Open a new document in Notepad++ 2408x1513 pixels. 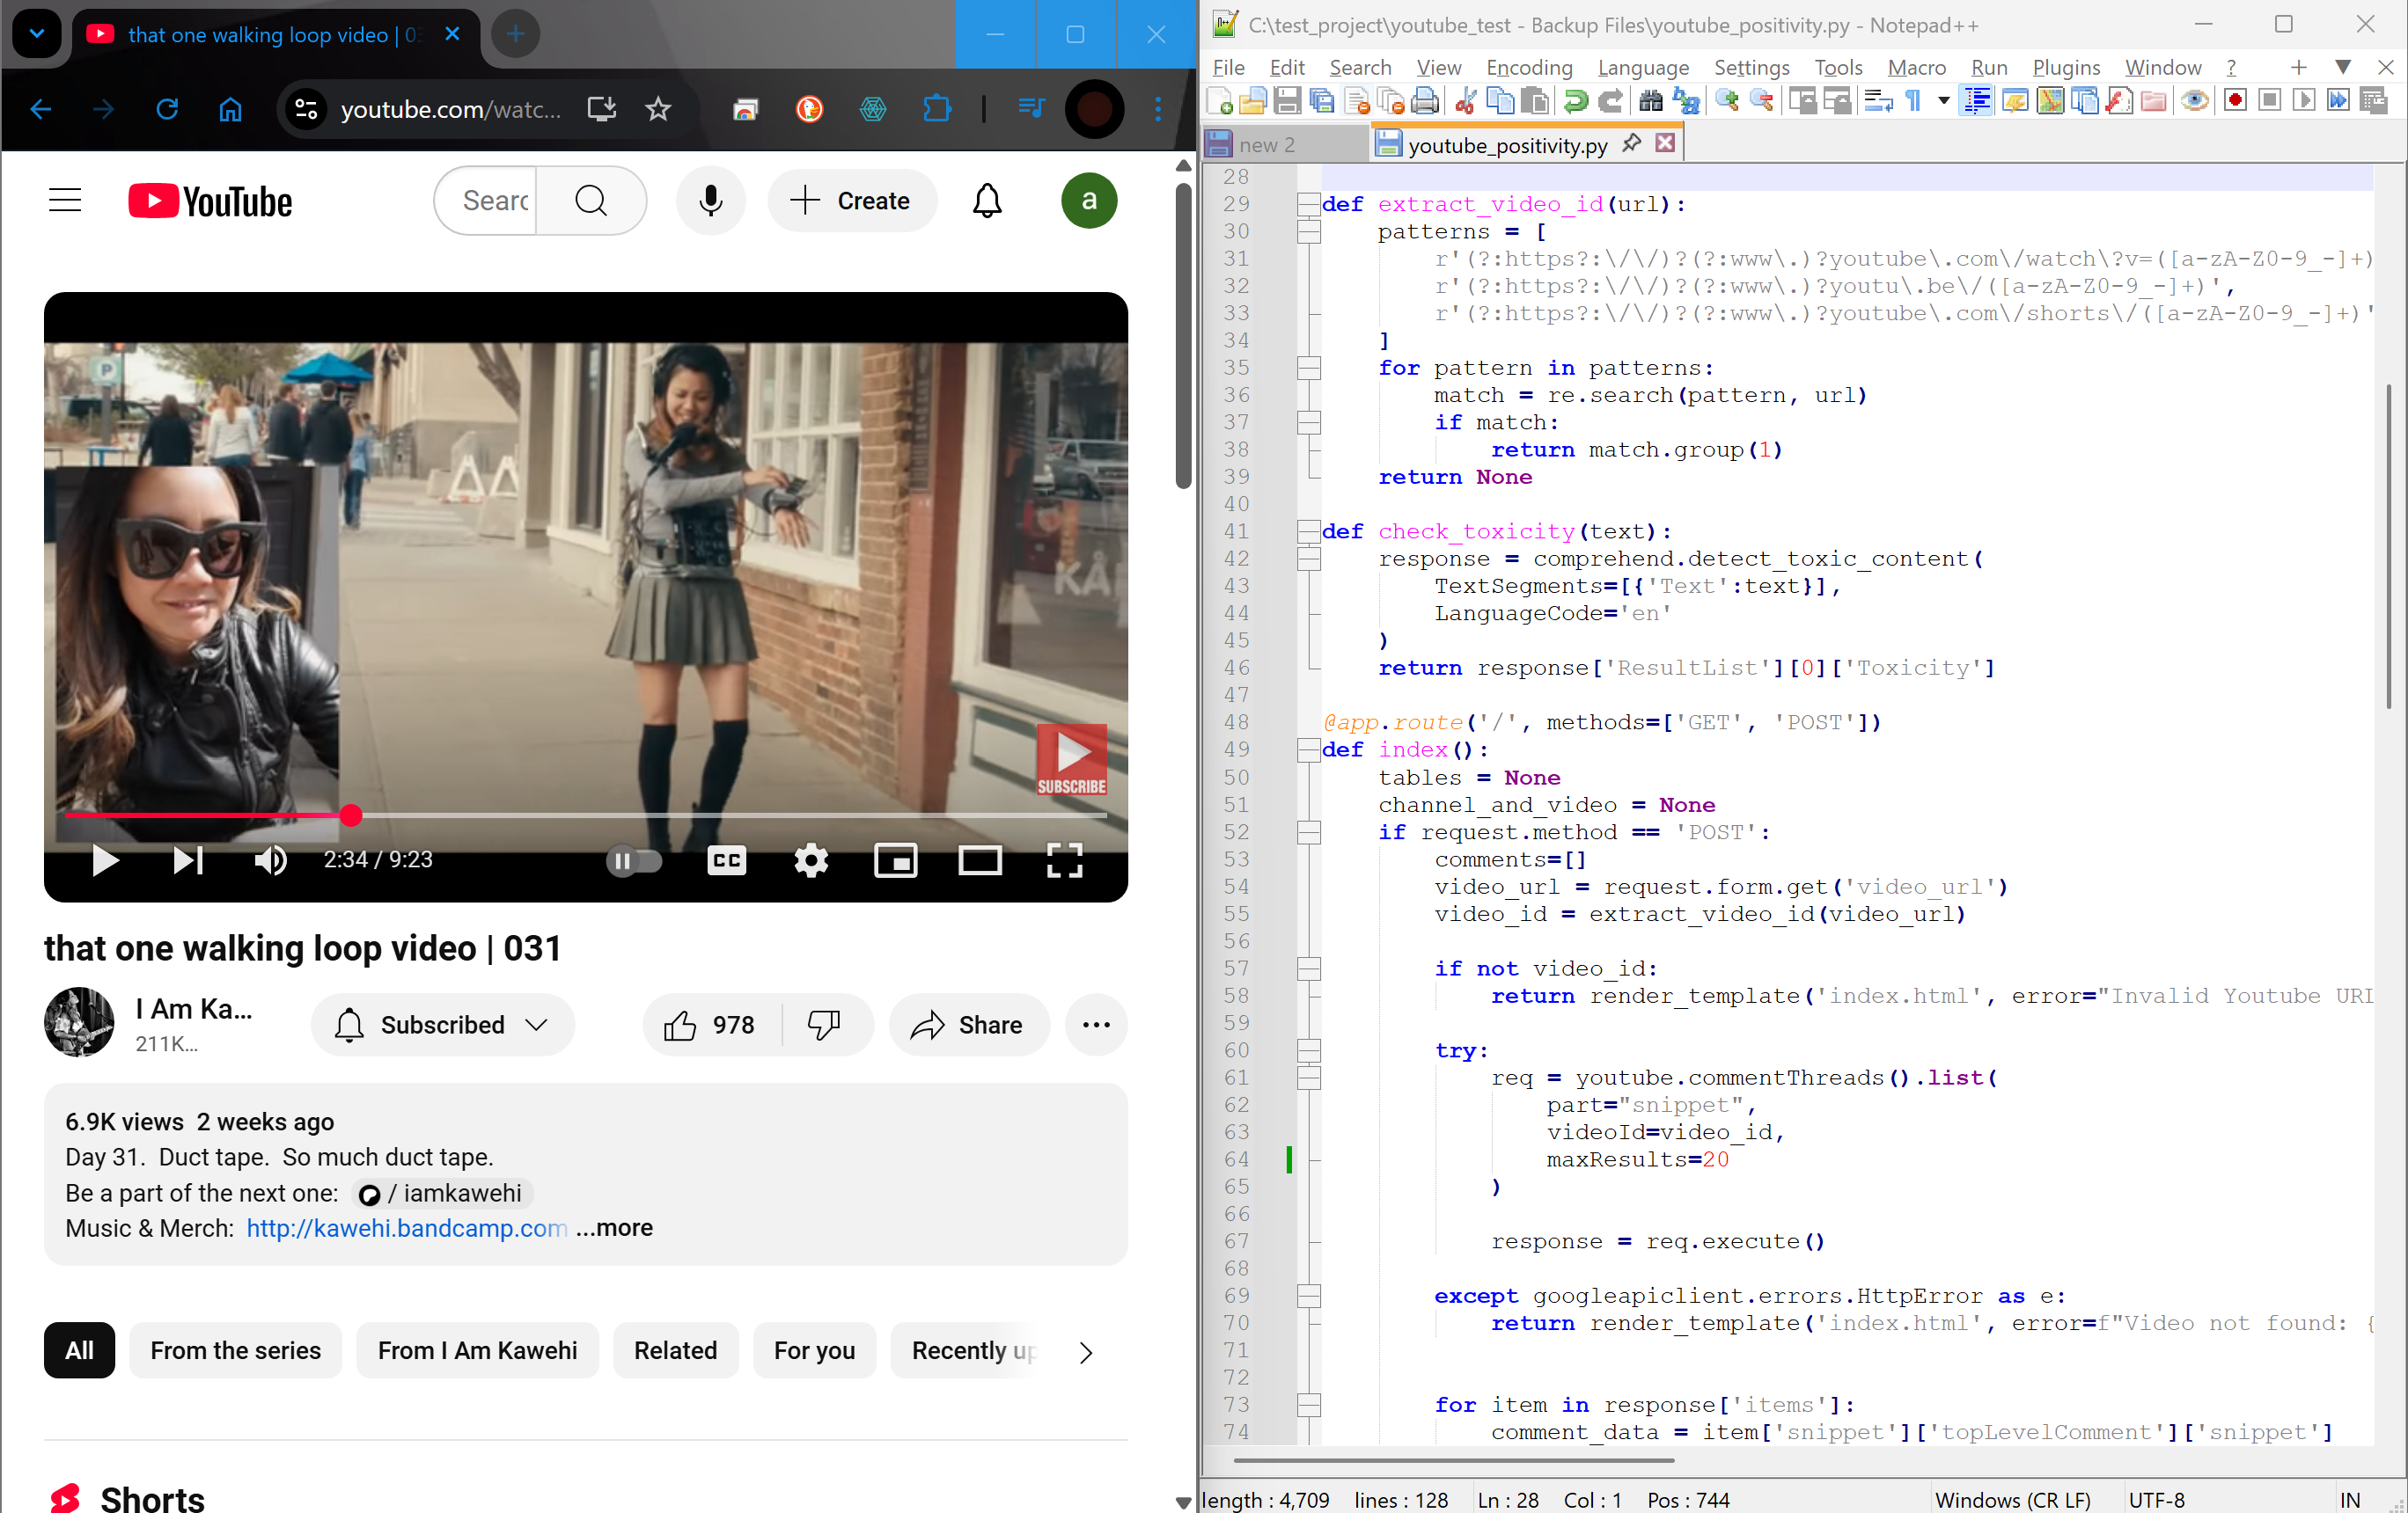point(1221,101)
